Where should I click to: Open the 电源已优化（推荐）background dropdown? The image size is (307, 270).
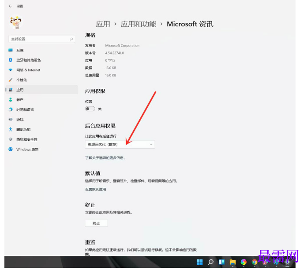(120, 145)
